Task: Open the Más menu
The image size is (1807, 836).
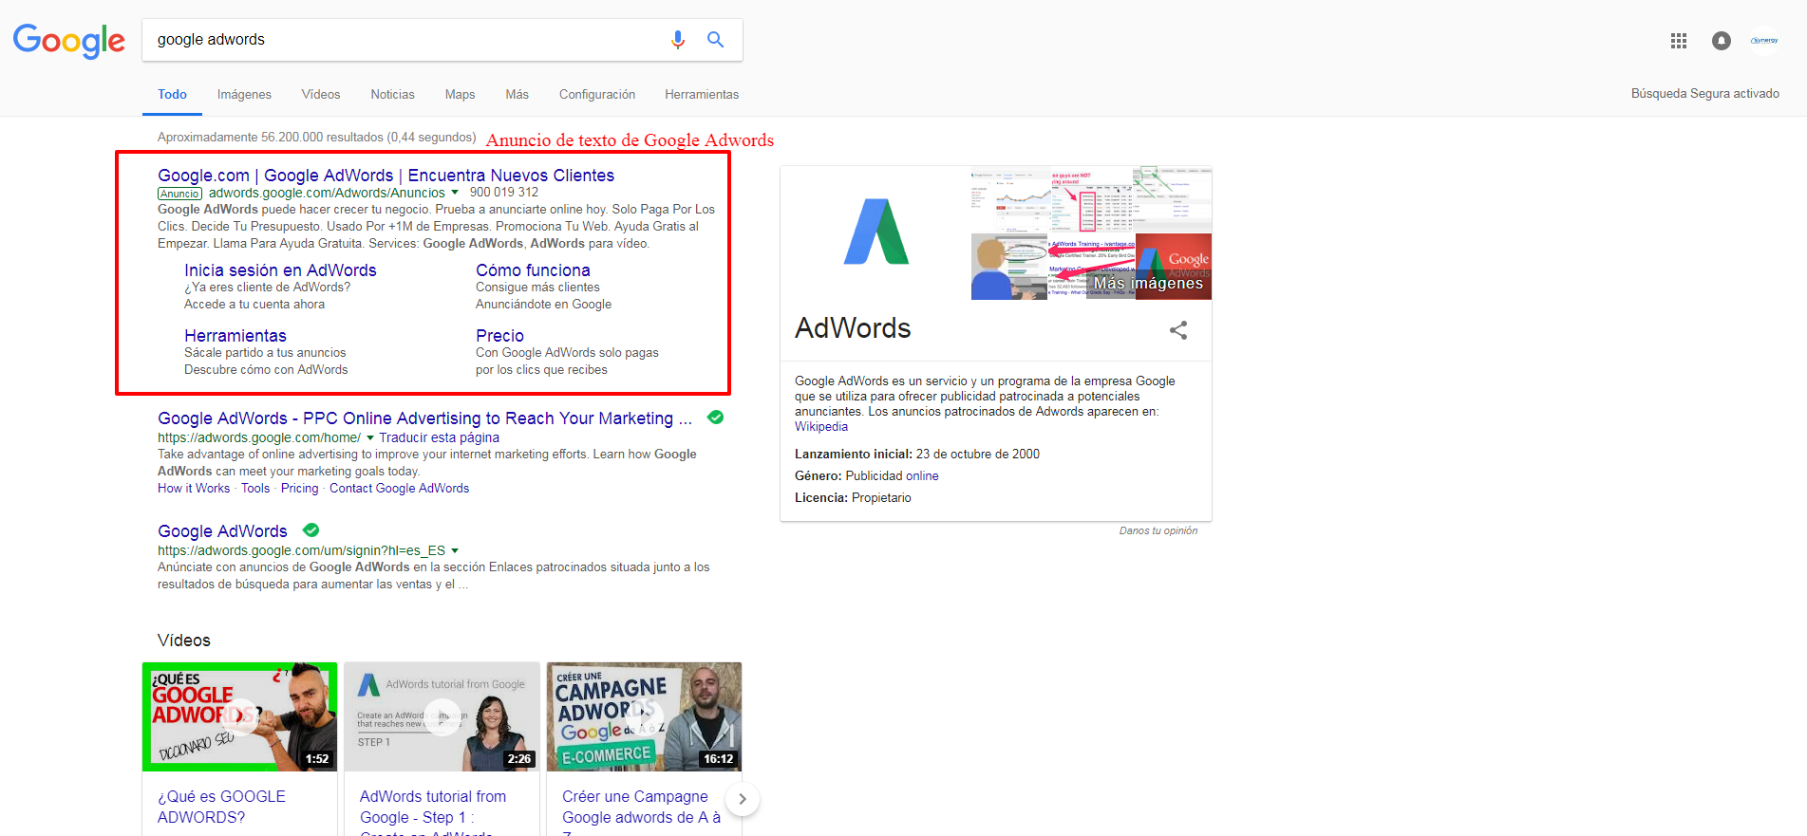Action: (x=517, y=94)
